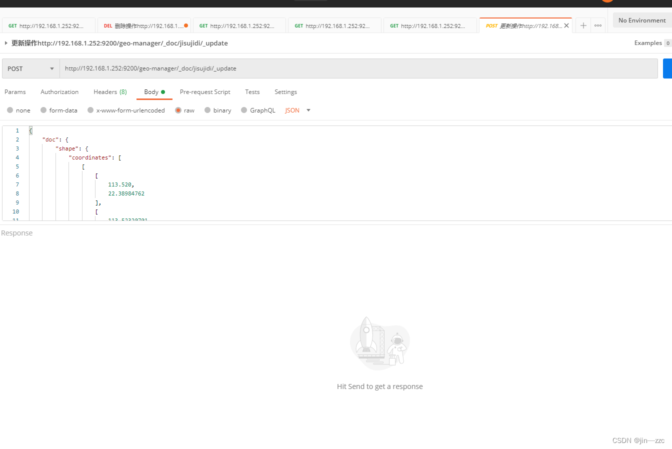
Task: Open the No Environment dropdown
Action: pos(642,20)
